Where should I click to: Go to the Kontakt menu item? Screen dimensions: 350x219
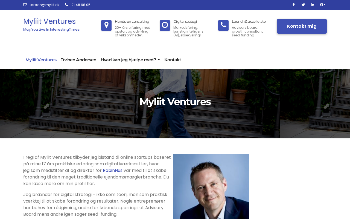[173, 60]
